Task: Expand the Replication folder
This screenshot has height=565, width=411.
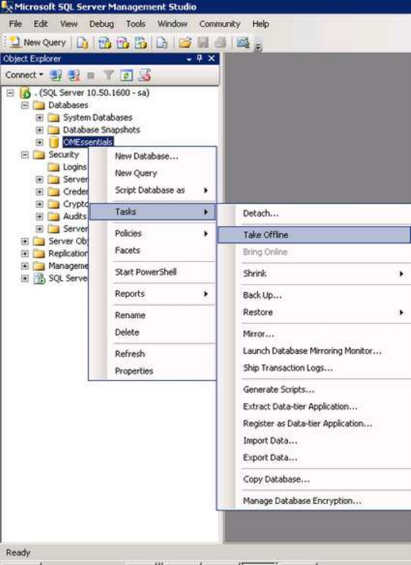Action: click(24, 253)
